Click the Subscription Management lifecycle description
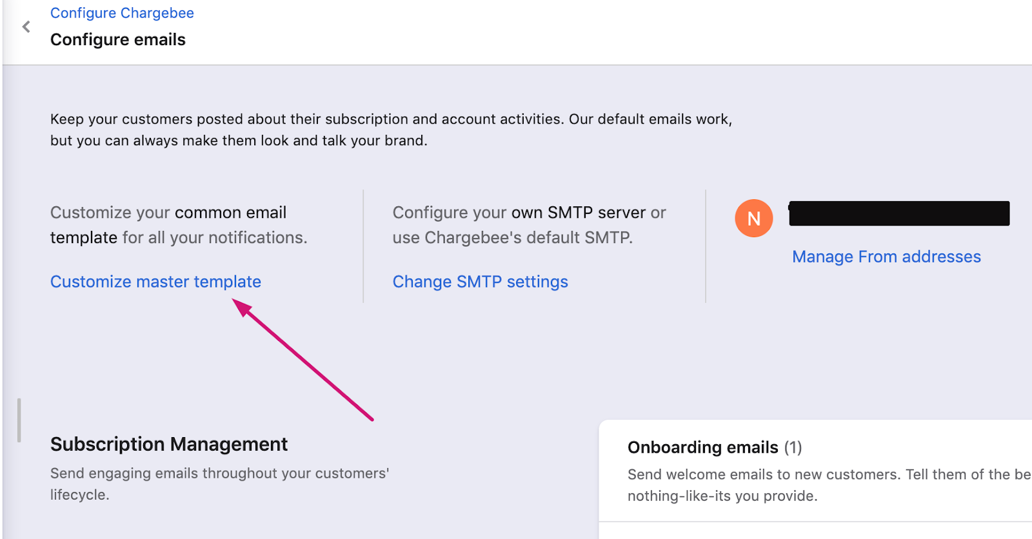 pos(219,484)
